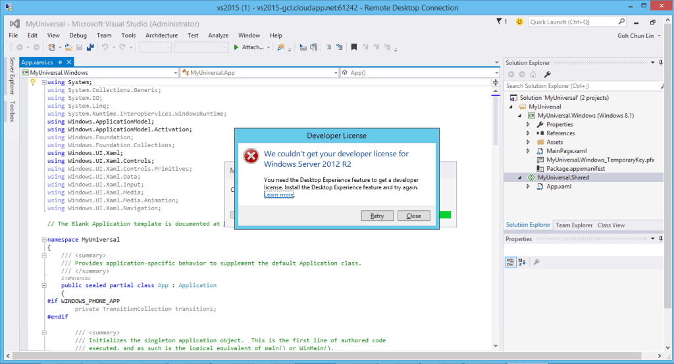Click Retry in Developer License dialog
Screen dimensions: 674x364
click(x=377, y=216)
